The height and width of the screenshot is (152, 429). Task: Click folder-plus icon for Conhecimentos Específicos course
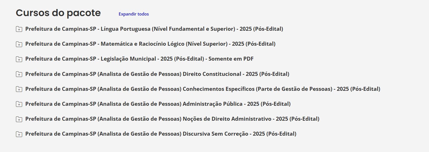pyautogui.click(x=19, y=89)
